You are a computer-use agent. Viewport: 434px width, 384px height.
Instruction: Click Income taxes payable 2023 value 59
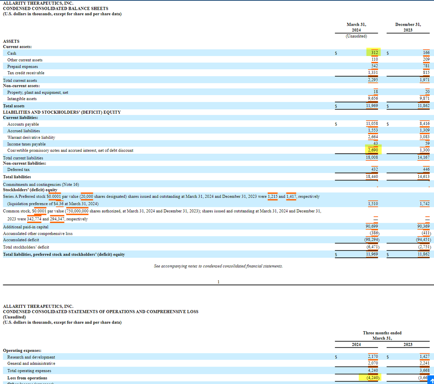coord(427,144)
